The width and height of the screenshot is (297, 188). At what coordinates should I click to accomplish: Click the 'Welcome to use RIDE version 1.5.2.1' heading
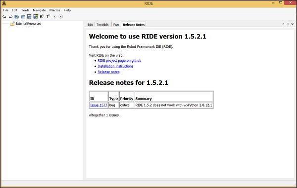point(148,37)
